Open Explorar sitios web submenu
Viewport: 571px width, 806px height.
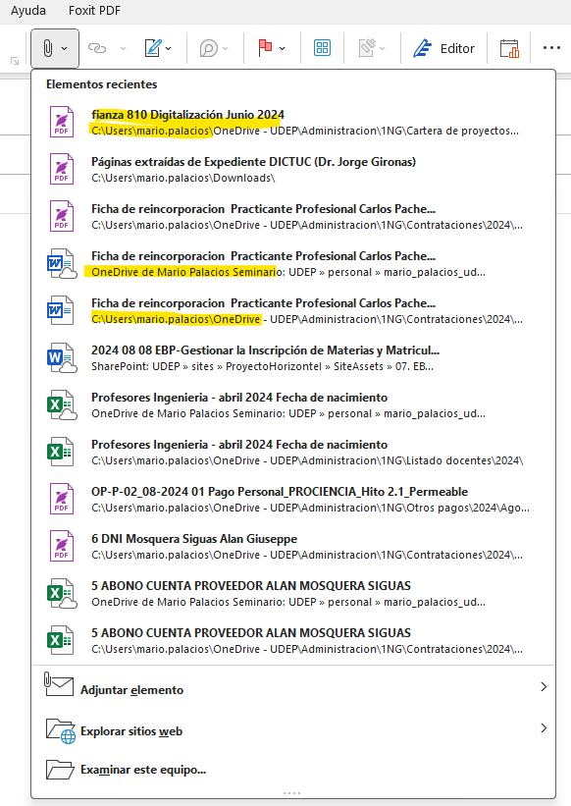293,730
